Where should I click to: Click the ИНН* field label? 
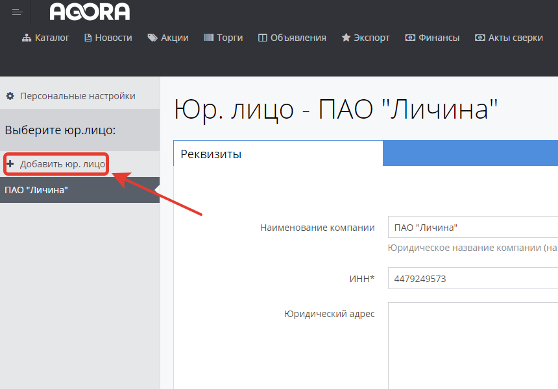[362, 279]
